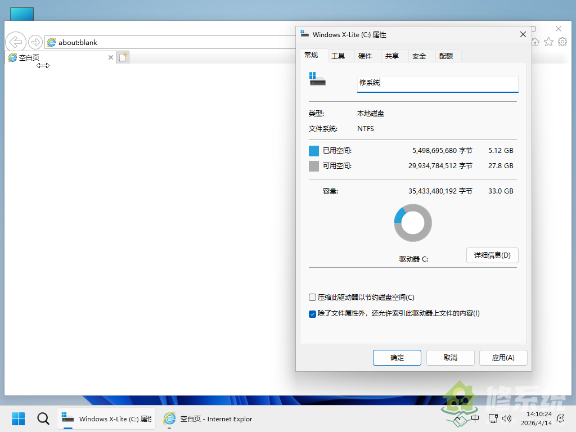
Task: Click the network icon in system tray
Action: 493,418
